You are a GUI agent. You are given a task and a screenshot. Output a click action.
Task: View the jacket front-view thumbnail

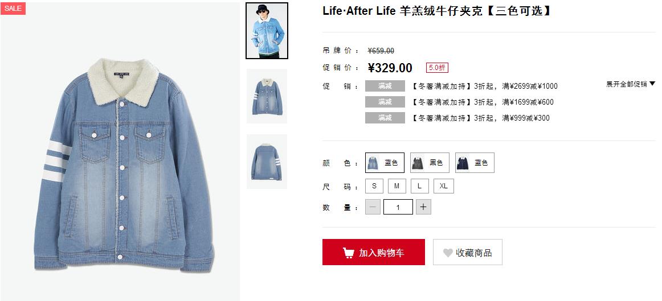pos(267,96)
